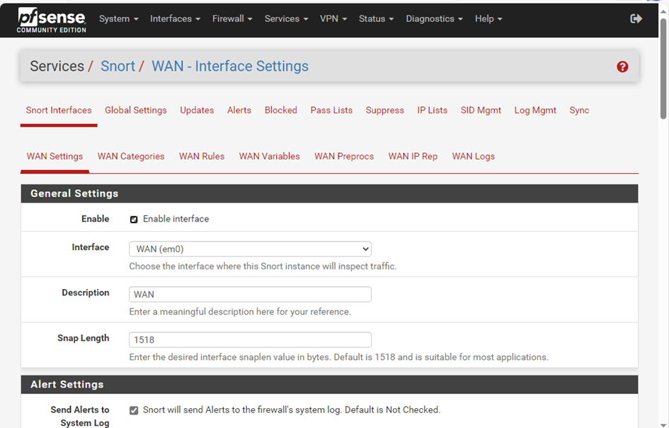Open the Diagnostics menu

[x=434, y=18]
